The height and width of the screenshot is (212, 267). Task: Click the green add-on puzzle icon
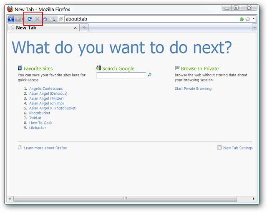tap(242, 19)
